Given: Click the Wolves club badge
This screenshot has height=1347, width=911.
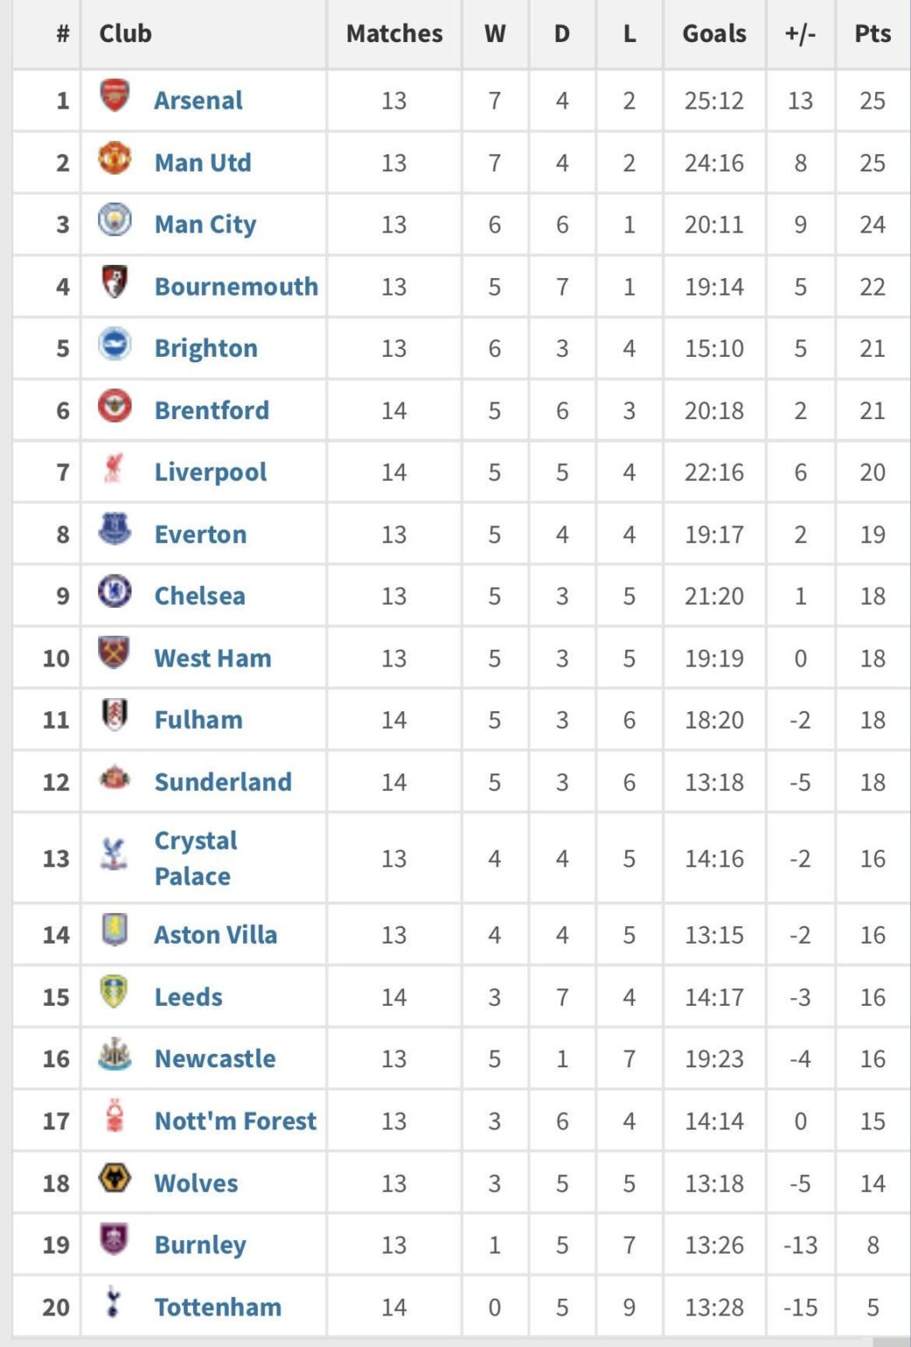Looking at the screenshot, I should [116, 1182].
